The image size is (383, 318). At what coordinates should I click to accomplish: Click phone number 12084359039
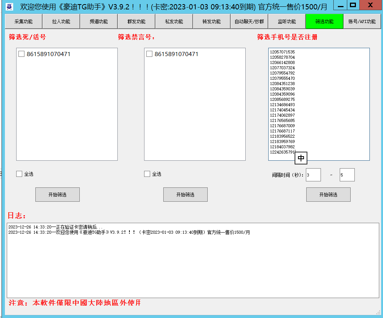[283, 89]
